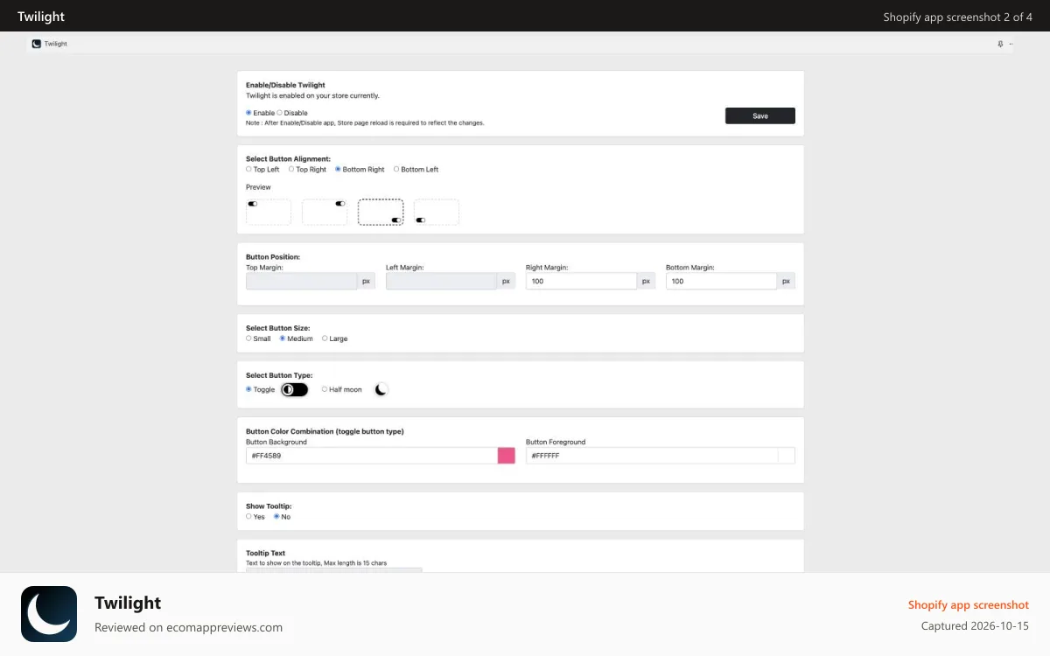
Task: Select the Top Left preview box
Action: [x=269, y=212]
